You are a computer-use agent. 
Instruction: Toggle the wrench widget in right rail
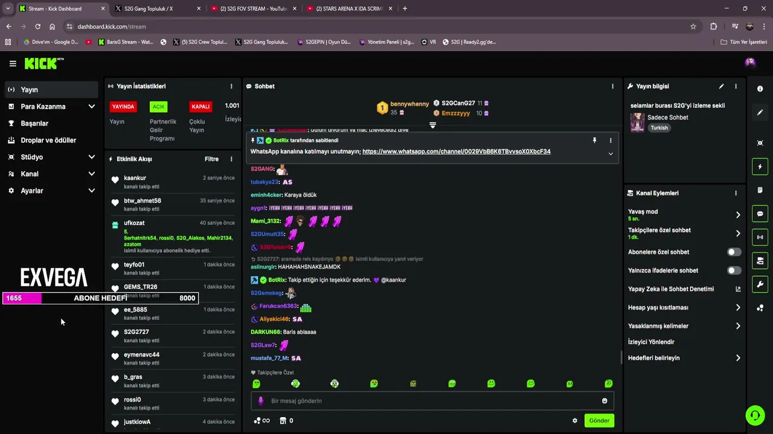pyautogui.click(x=760, y=284)
